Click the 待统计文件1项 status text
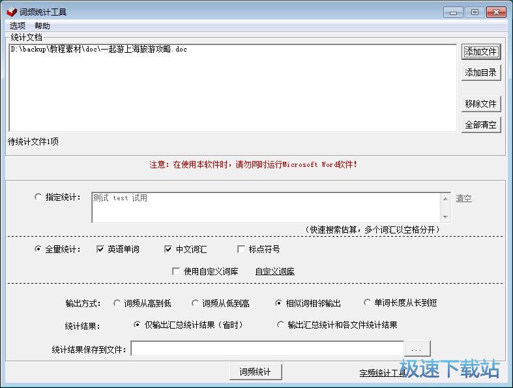Viewport: 513px width, 388px height. pyautogui.click(x=33, y=142)
